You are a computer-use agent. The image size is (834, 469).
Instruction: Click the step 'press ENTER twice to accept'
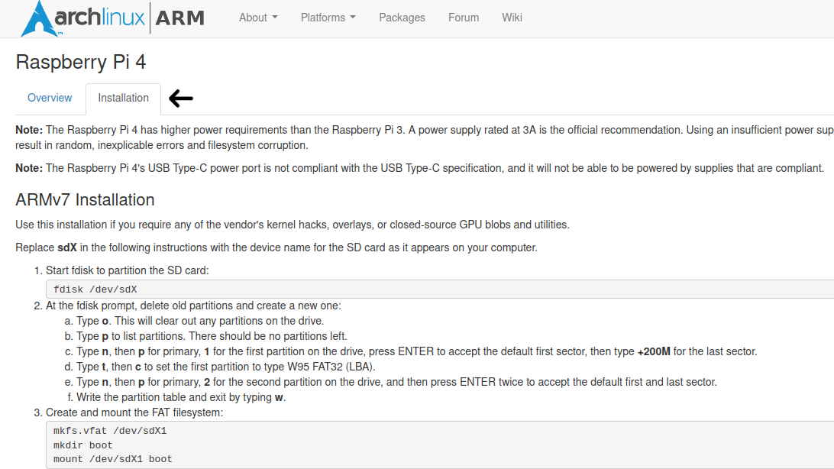coord(397,382)
